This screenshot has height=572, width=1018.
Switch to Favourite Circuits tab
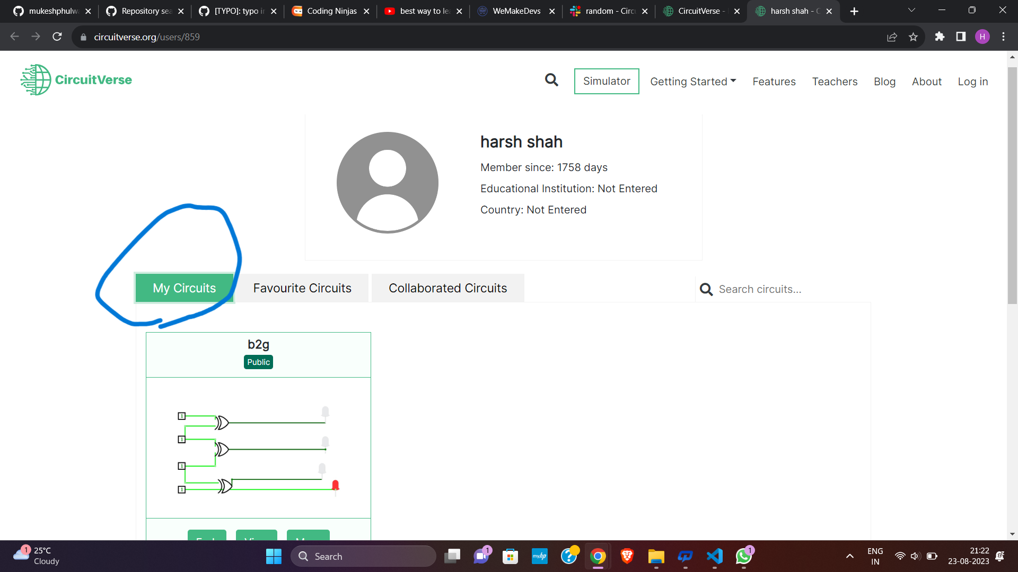(x=302, y=288)
